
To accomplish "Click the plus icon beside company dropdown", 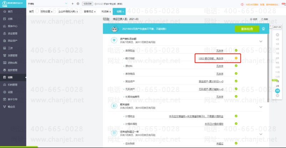I will pyautogui.click(x=73, y=4).
